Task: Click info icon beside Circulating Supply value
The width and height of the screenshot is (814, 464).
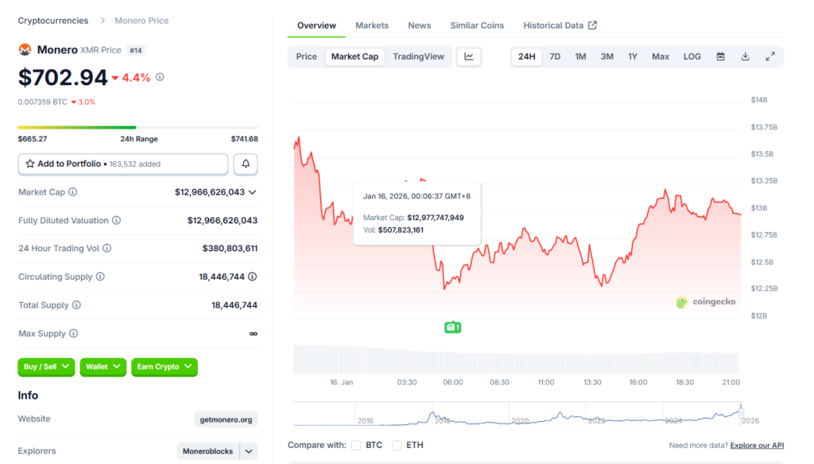Action: [x=252, y=276]
